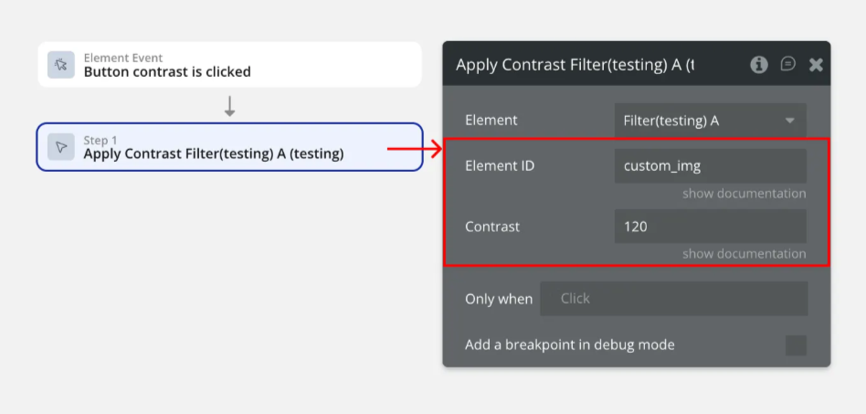Click the Contrast value field showing 120
The width and height of the screenshot is (866, 414).
coord(710,227)
